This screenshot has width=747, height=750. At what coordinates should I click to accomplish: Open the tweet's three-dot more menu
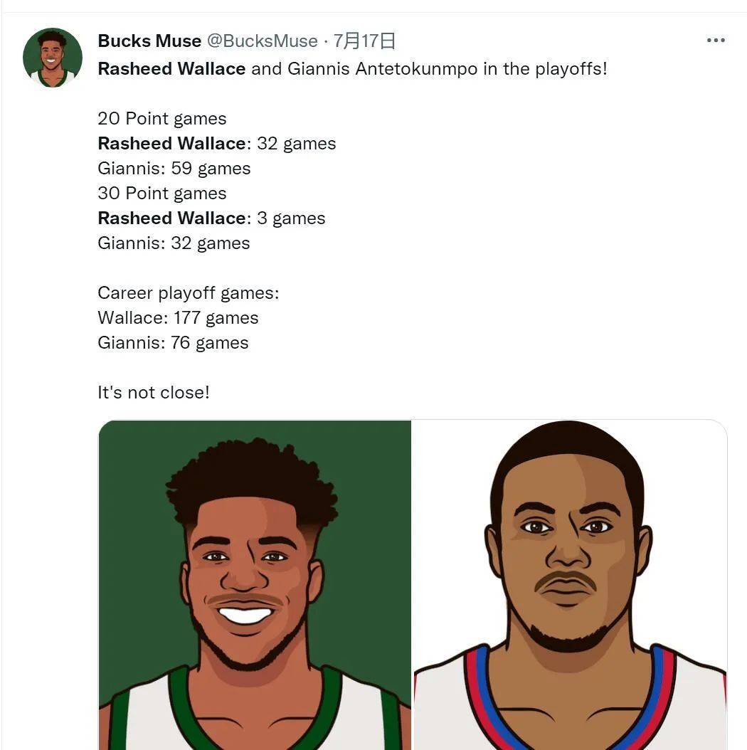point(716,41)
